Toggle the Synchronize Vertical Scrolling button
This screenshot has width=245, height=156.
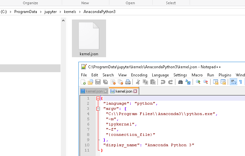[x=216, y=82]
